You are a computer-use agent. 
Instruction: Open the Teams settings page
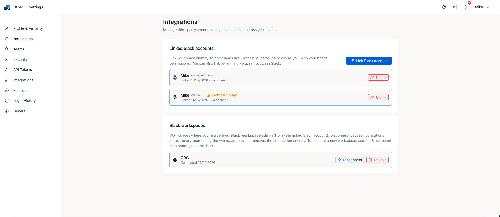click(x=19, y=49)
